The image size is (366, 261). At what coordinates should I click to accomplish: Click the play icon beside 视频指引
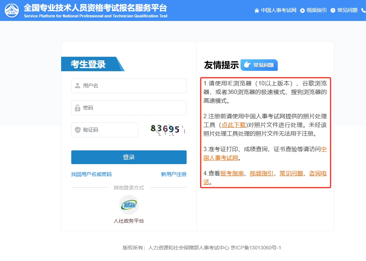click(302, 10)
